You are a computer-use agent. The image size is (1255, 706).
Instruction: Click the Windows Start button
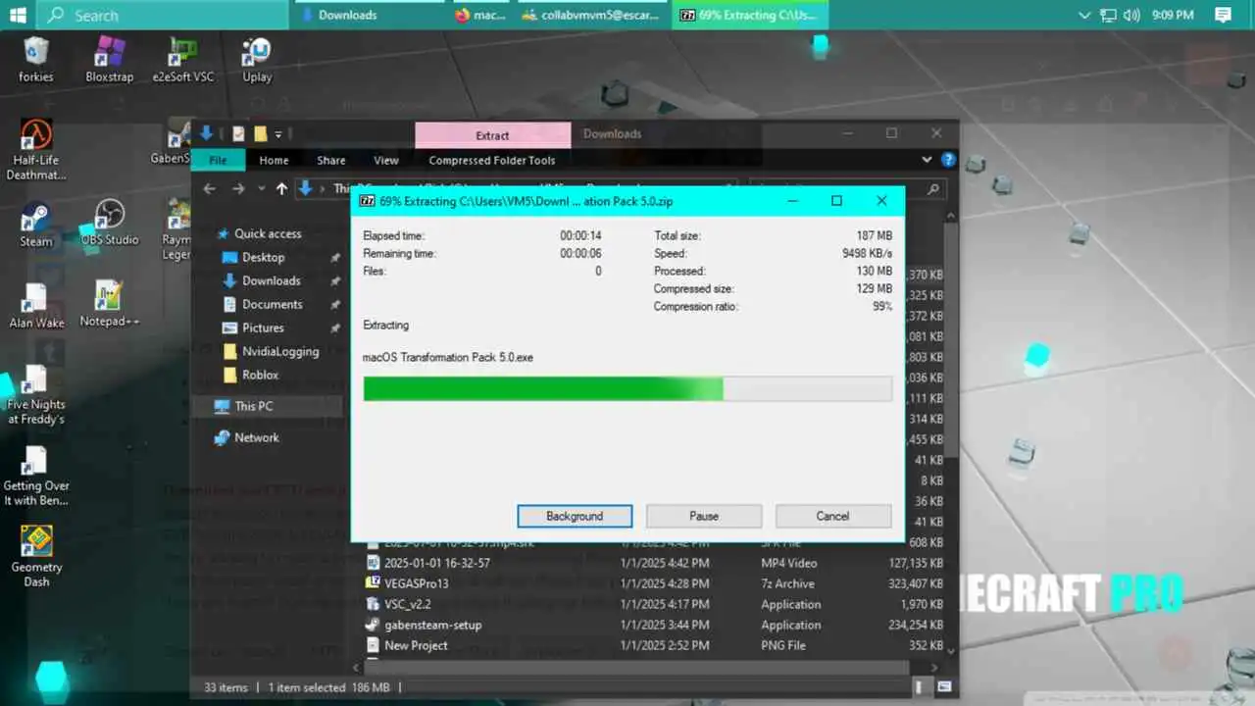(18, 15)
